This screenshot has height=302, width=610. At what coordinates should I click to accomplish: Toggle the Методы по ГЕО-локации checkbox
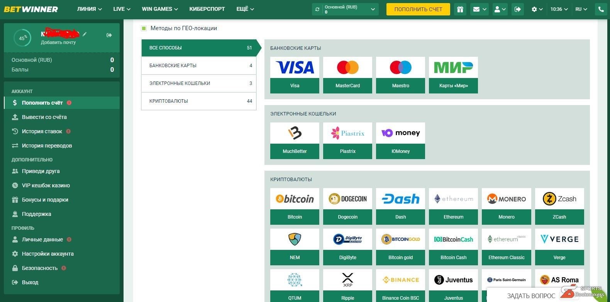pos(144,28)
